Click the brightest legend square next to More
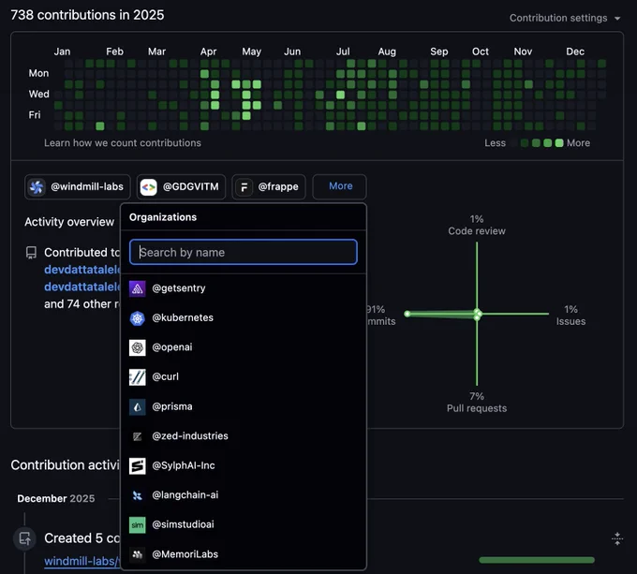 (x=559, y=143)
